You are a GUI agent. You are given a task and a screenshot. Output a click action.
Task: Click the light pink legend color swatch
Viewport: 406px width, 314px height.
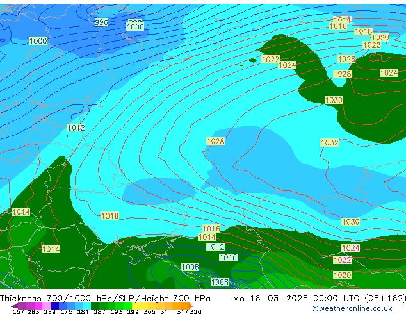pyautogui.click(x=46, y=306)
